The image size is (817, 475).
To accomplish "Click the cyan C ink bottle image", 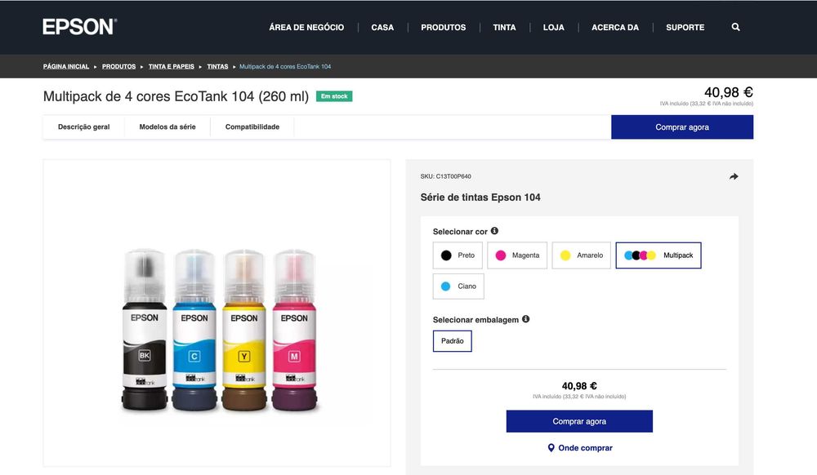I will coord(194,330).
